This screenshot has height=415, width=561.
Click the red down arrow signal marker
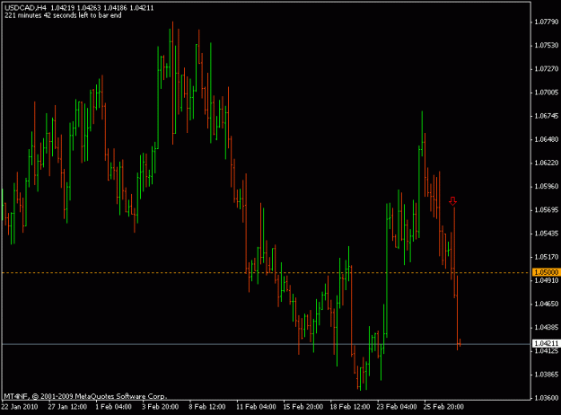pyautogui.click(x=453, y=201)
